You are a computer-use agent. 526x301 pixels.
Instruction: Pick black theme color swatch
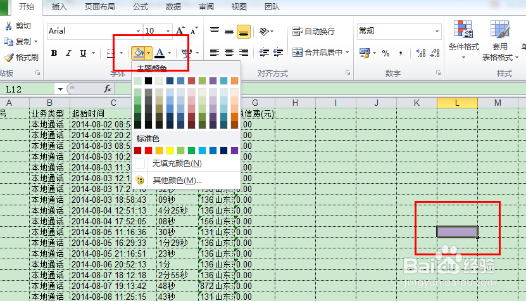[x=148, y=80]
